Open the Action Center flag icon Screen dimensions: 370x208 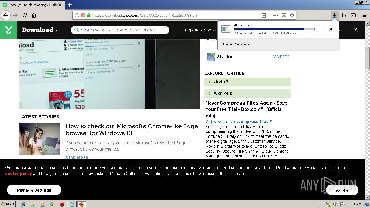pos(342,204)
